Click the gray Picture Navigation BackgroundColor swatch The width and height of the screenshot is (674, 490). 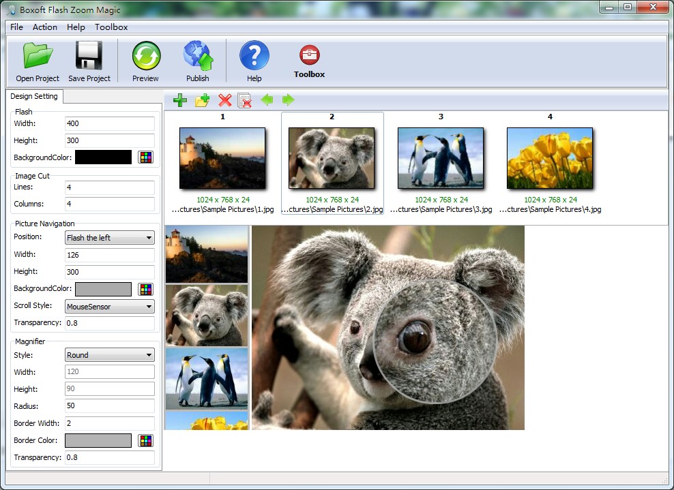103,289
